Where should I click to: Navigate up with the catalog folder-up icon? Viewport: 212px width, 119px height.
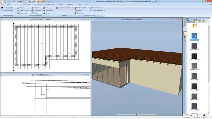(194, 26)
